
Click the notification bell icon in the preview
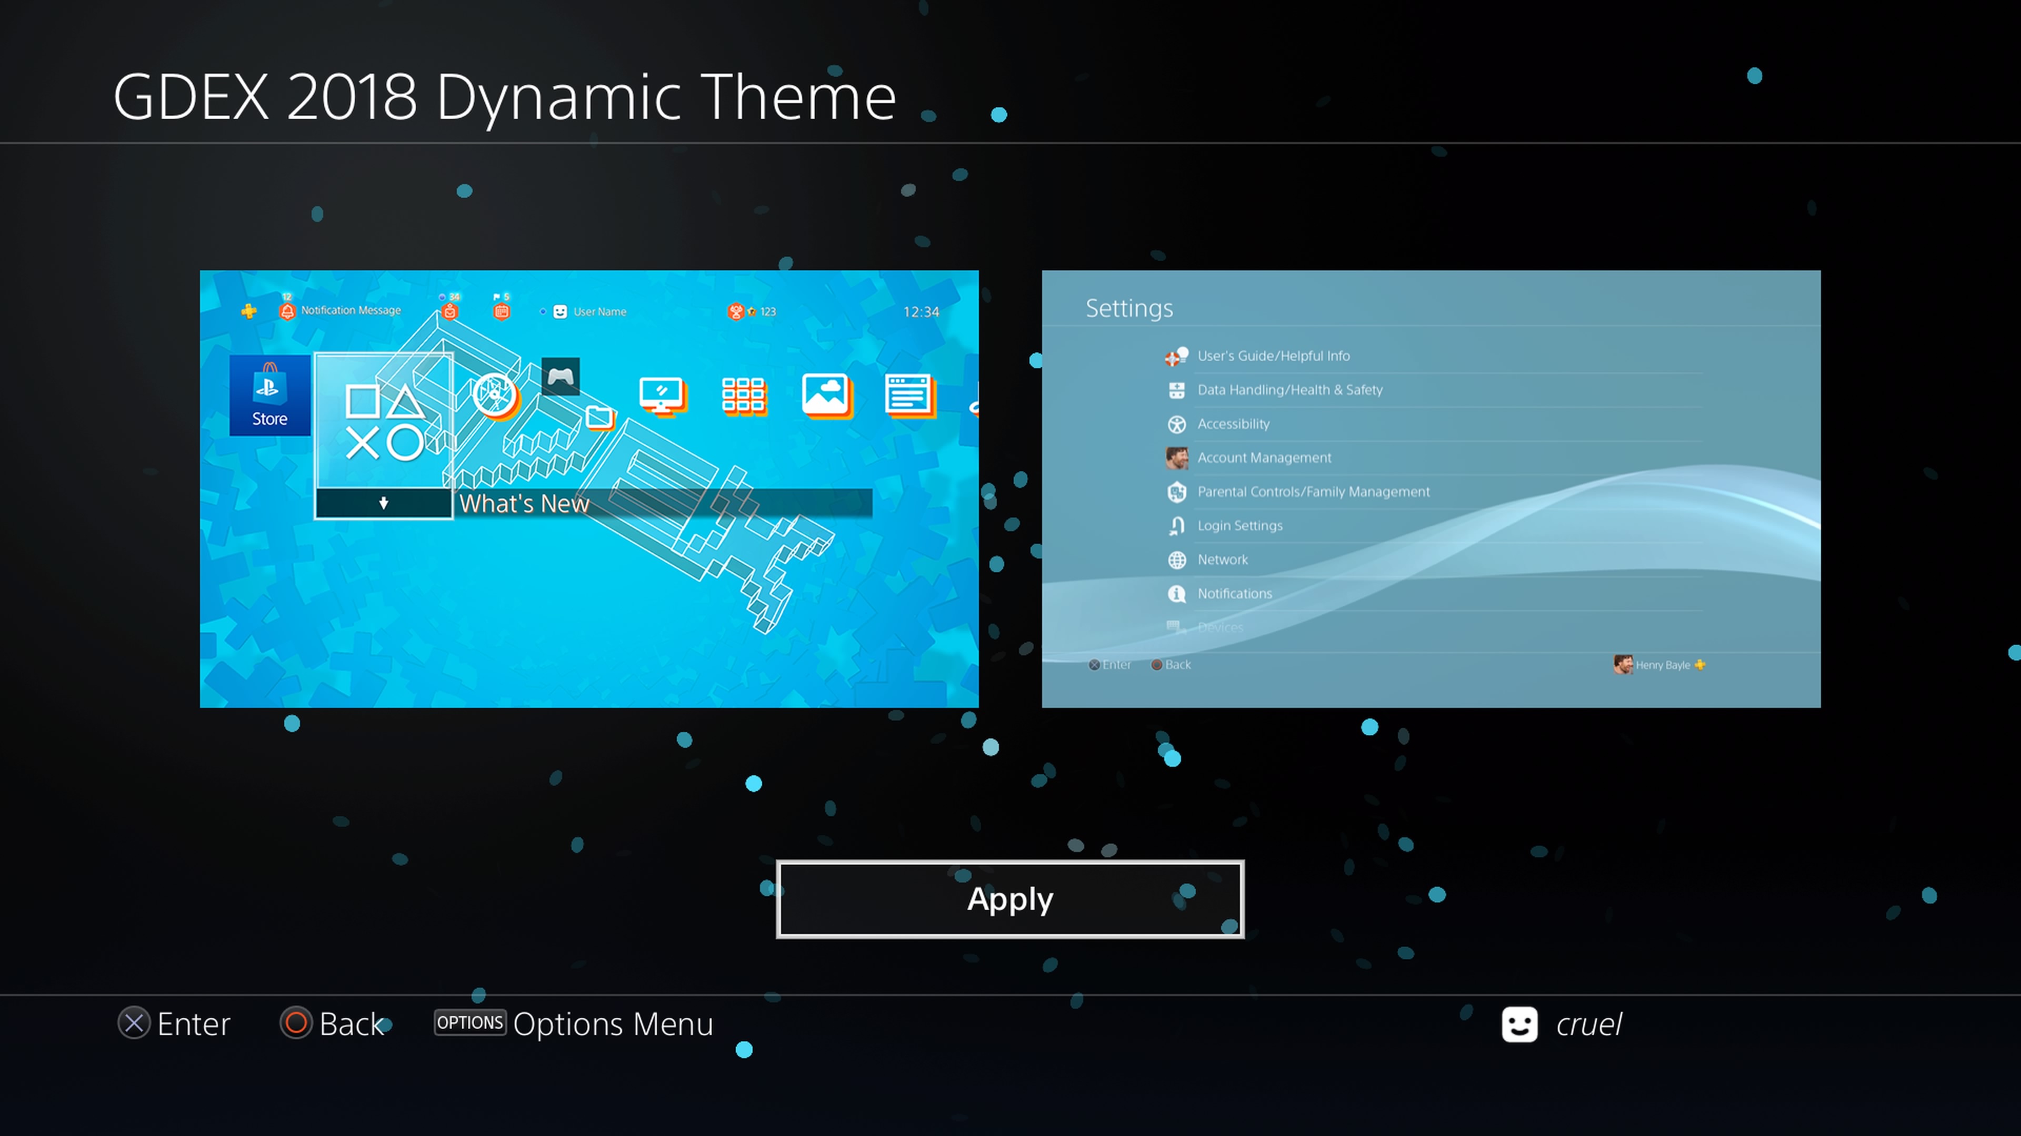pyautogui.click(x=287, y=311)
